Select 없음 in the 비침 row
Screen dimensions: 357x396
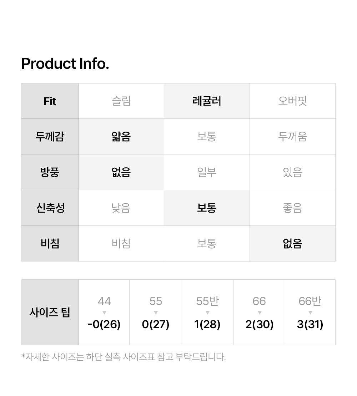[292, 244]
